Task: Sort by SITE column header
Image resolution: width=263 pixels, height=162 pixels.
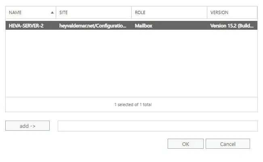Action: [94, 12]
